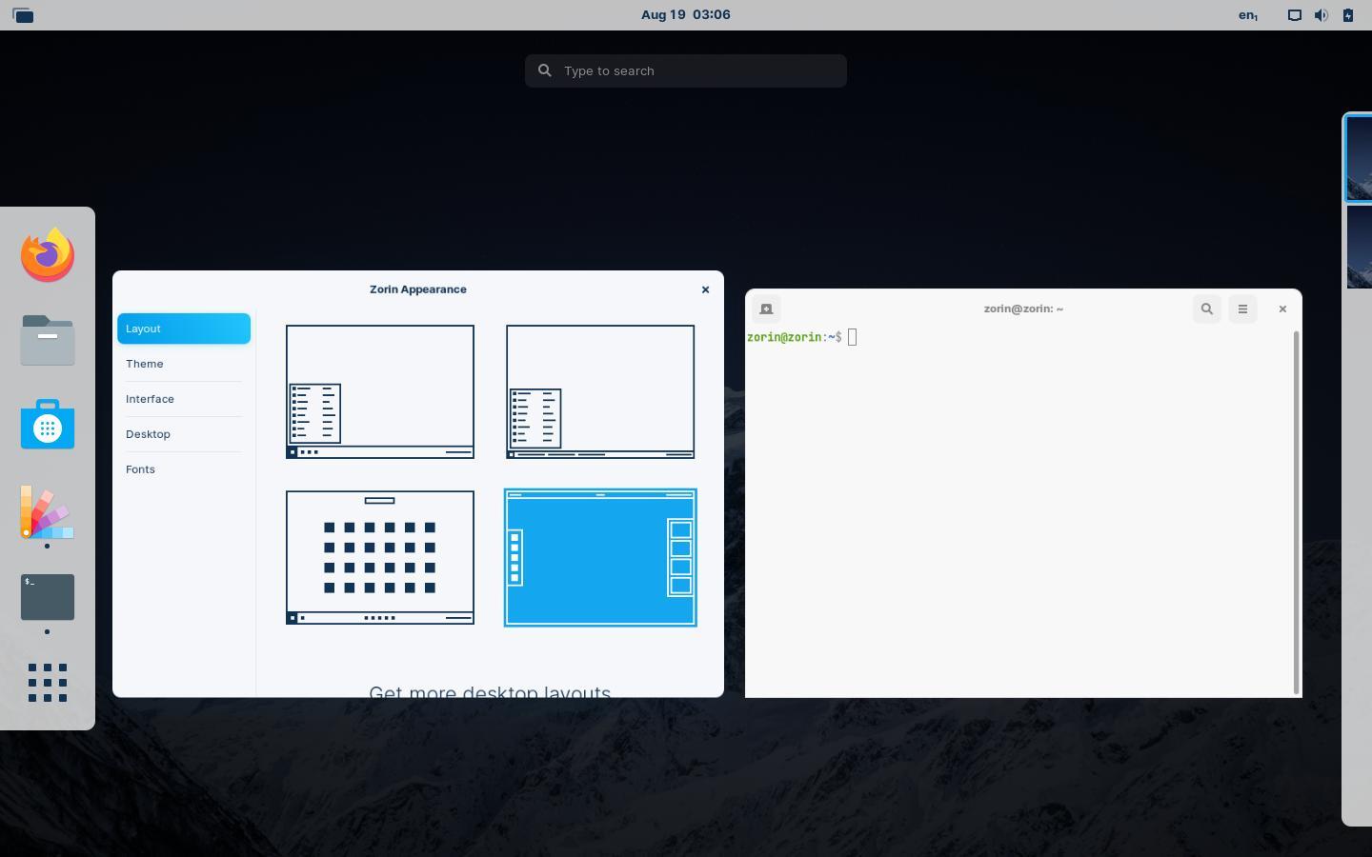This screenshot has width=1372, height=857.
Task: Select the app-grid touch layout
Action: point(380,557)
